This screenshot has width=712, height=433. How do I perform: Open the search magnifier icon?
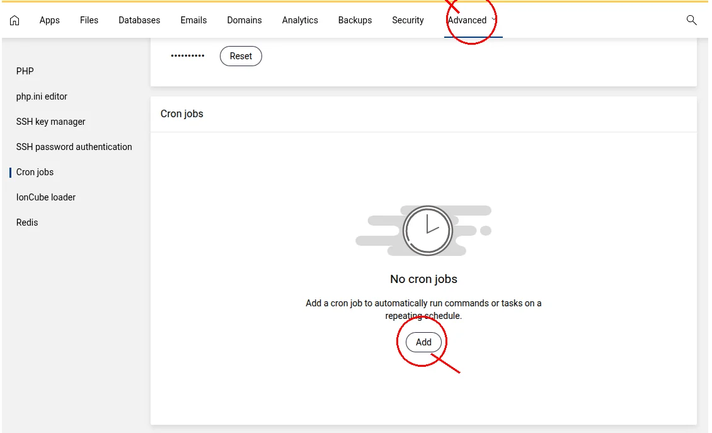[x=691, y=20]
